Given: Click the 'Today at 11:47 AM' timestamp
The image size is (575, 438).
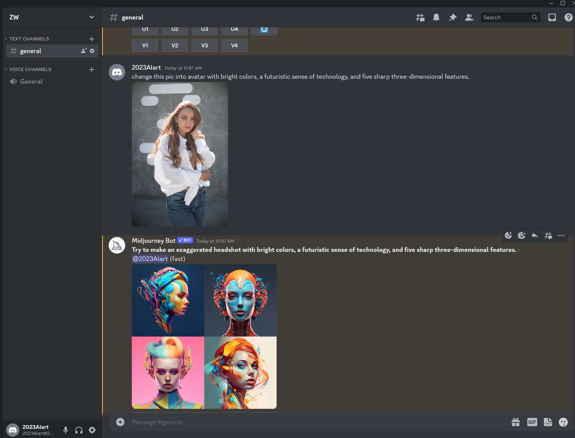Looking at the screenshot, I should 183,68.
